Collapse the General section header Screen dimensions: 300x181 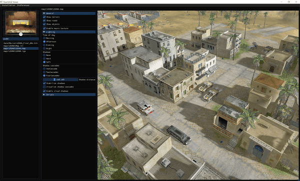tap(69, 13)
